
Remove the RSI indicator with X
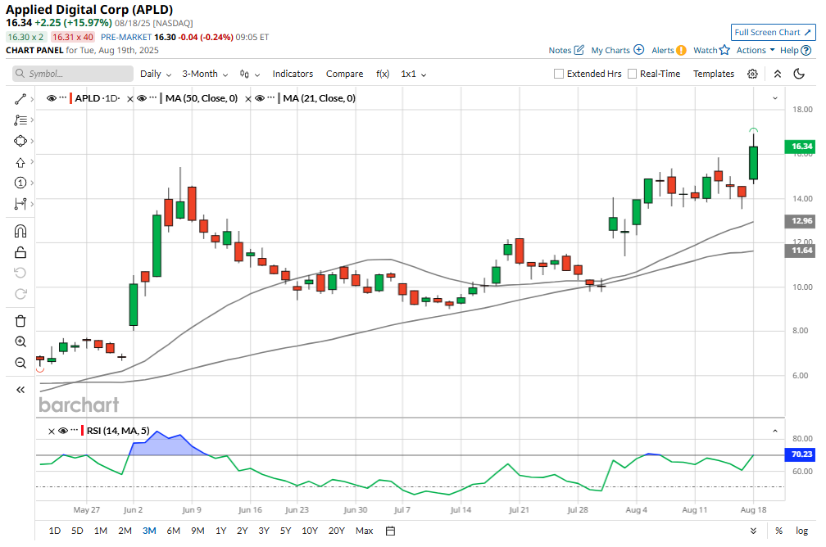click(52, 432)
